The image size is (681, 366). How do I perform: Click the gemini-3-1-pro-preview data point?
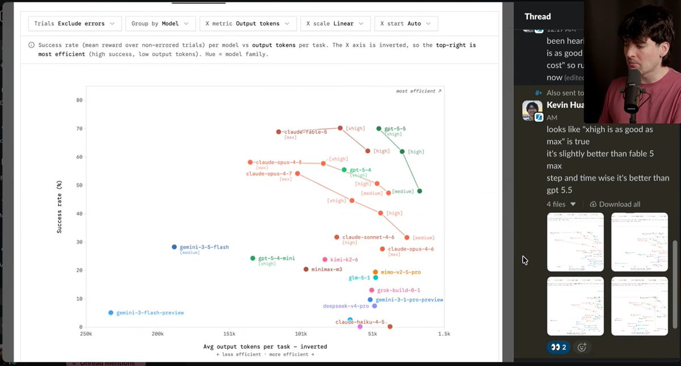(370, 300)
